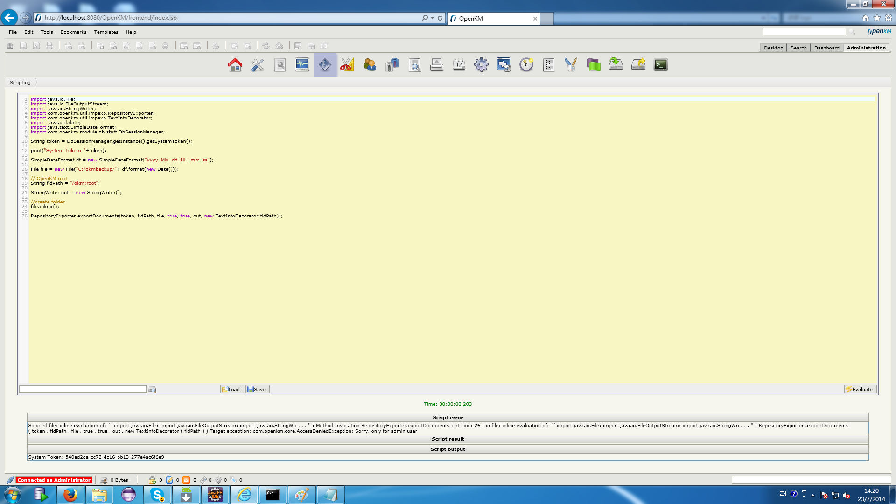Viewport: 896px width, 504px height.
Task: Open Firefox from the Windows taskbar
Action: [70, 495]
